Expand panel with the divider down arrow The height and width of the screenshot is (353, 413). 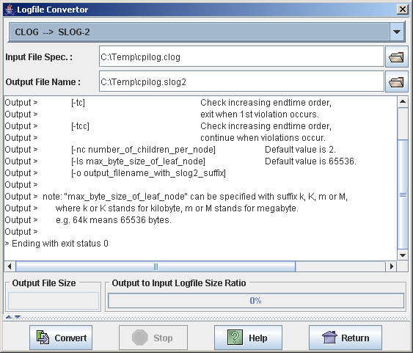[x=18, y=317]
